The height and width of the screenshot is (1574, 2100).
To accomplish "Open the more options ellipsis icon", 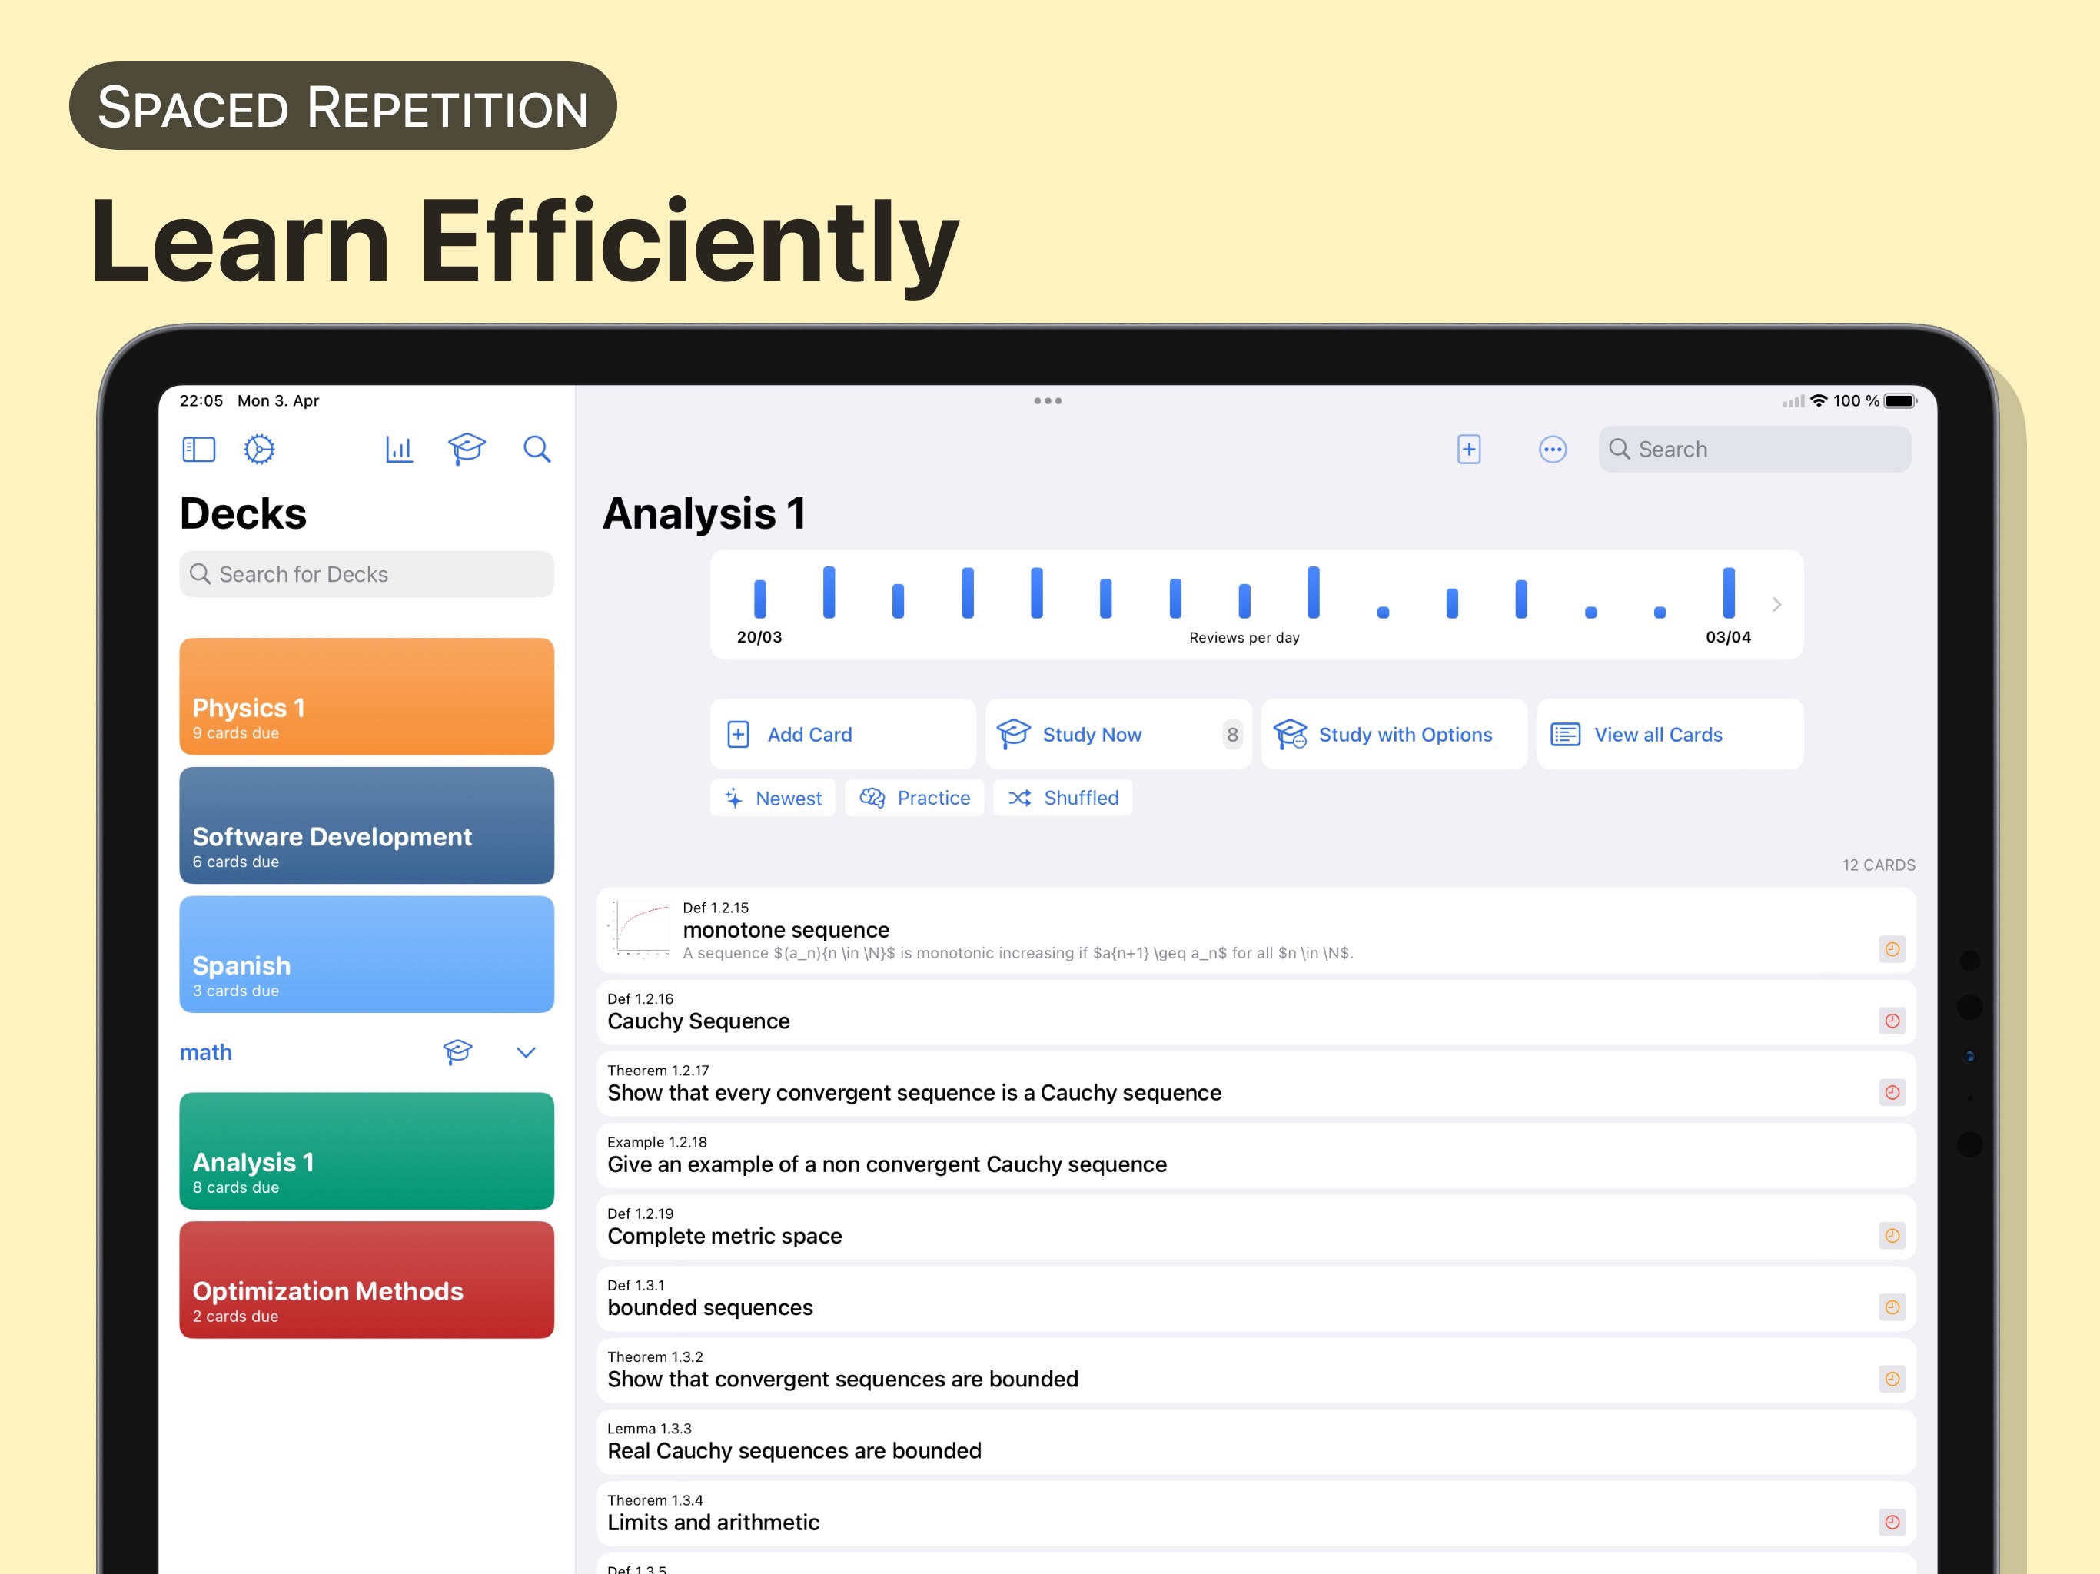I will tap(1552, 449).
